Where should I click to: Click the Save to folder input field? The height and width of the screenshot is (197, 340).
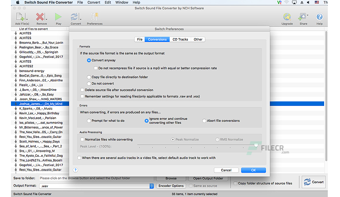coord(97,178)
